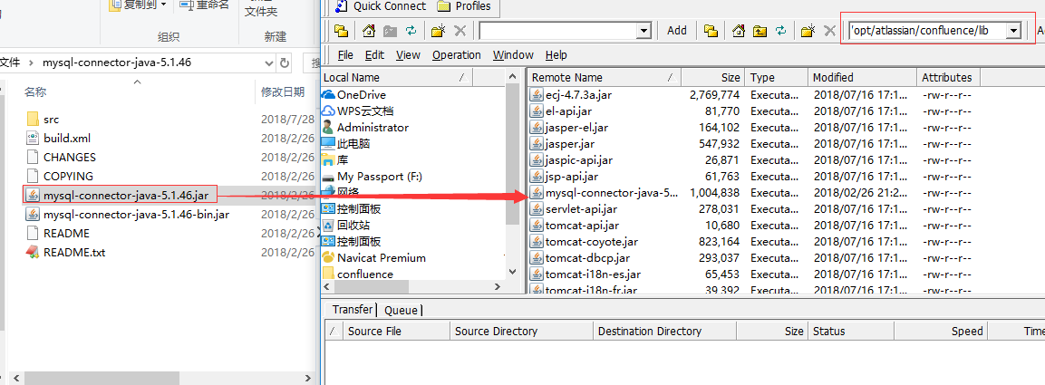This screenshot has width=1045, height=385.
Task: Click the tomcat-i18n-es.jar file icon
Action: (x=537, y=274)
